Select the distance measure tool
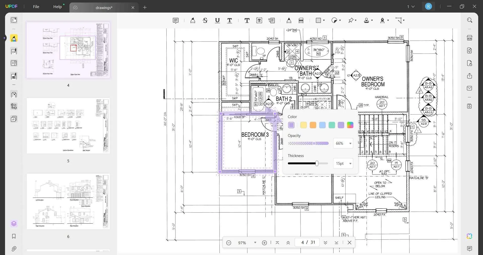The image size is (483, 255). click(398, 21)
